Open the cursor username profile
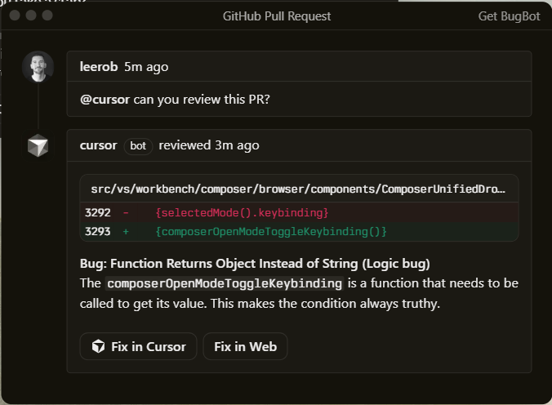The width and height of the screenshot is (552, 405). coord(98,145)
